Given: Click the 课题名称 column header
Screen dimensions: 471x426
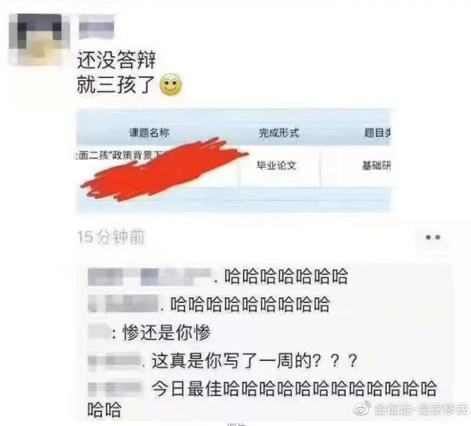Looking at the screenshot, I should point(149,133).
